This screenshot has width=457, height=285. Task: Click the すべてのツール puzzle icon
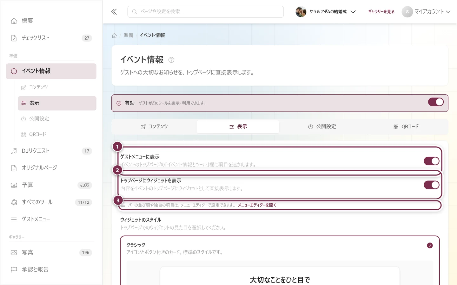click(x=14, y=202)
